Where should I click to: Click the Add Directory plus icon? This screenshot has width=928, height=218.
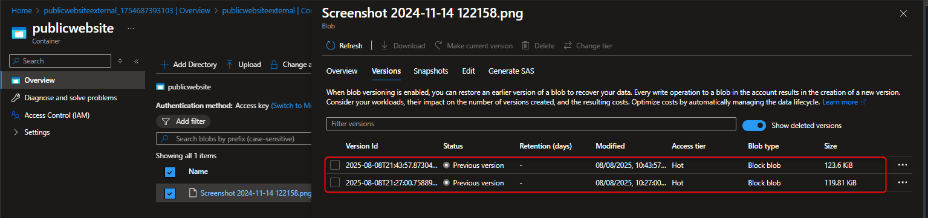(x=164, y=65)
